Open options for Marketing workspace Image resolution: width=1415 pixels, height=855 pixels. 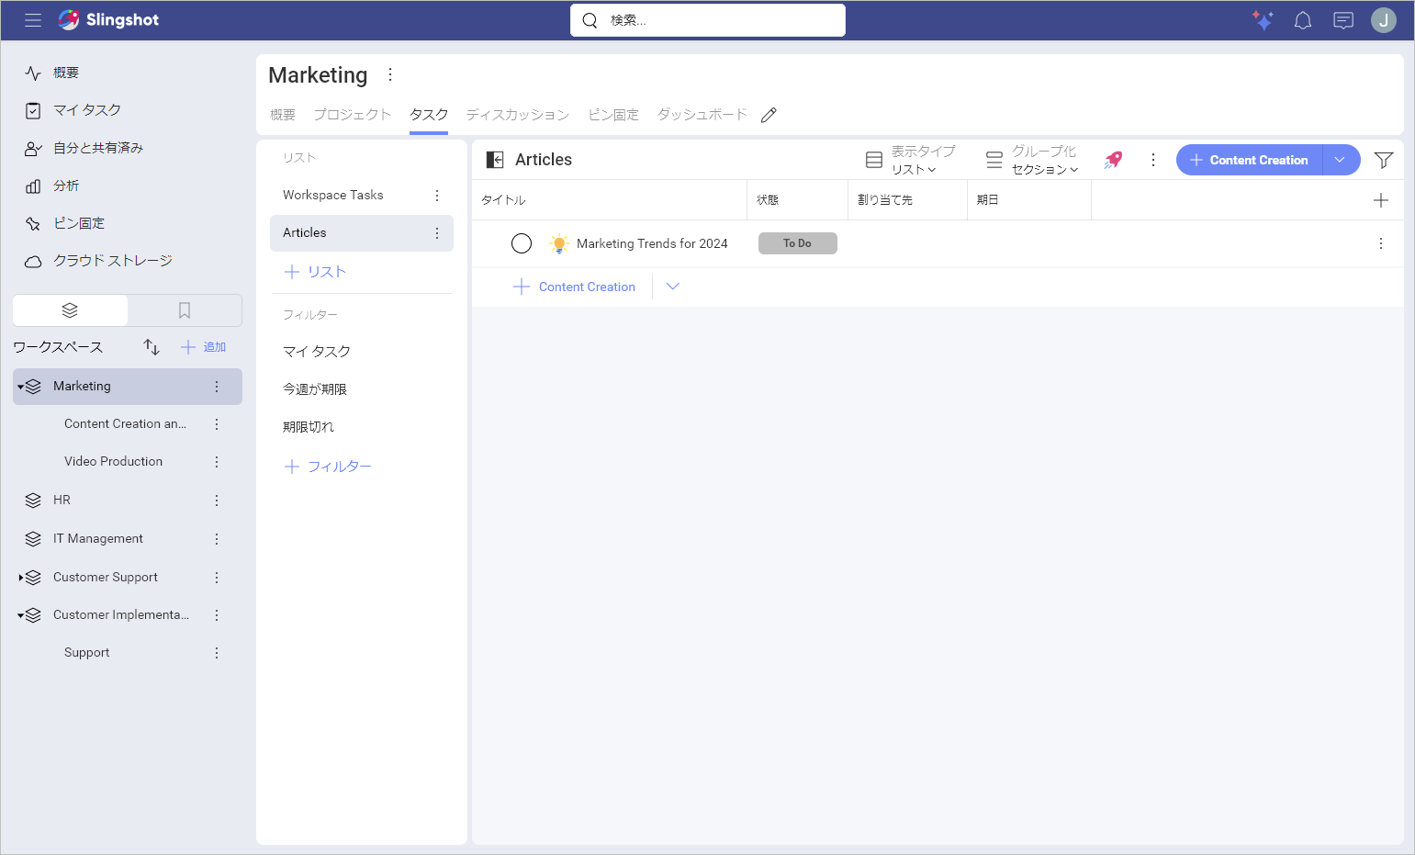pos(217,387)
